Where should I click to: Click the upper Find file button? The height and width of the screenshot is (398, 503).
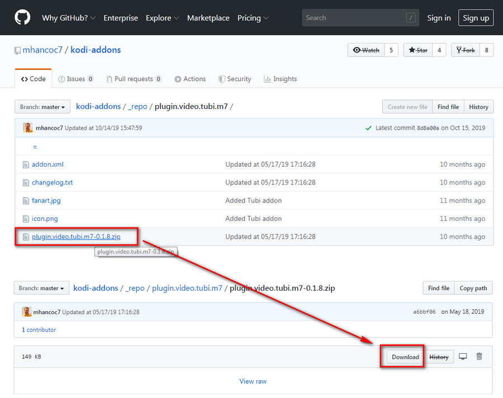coord(448,107)
